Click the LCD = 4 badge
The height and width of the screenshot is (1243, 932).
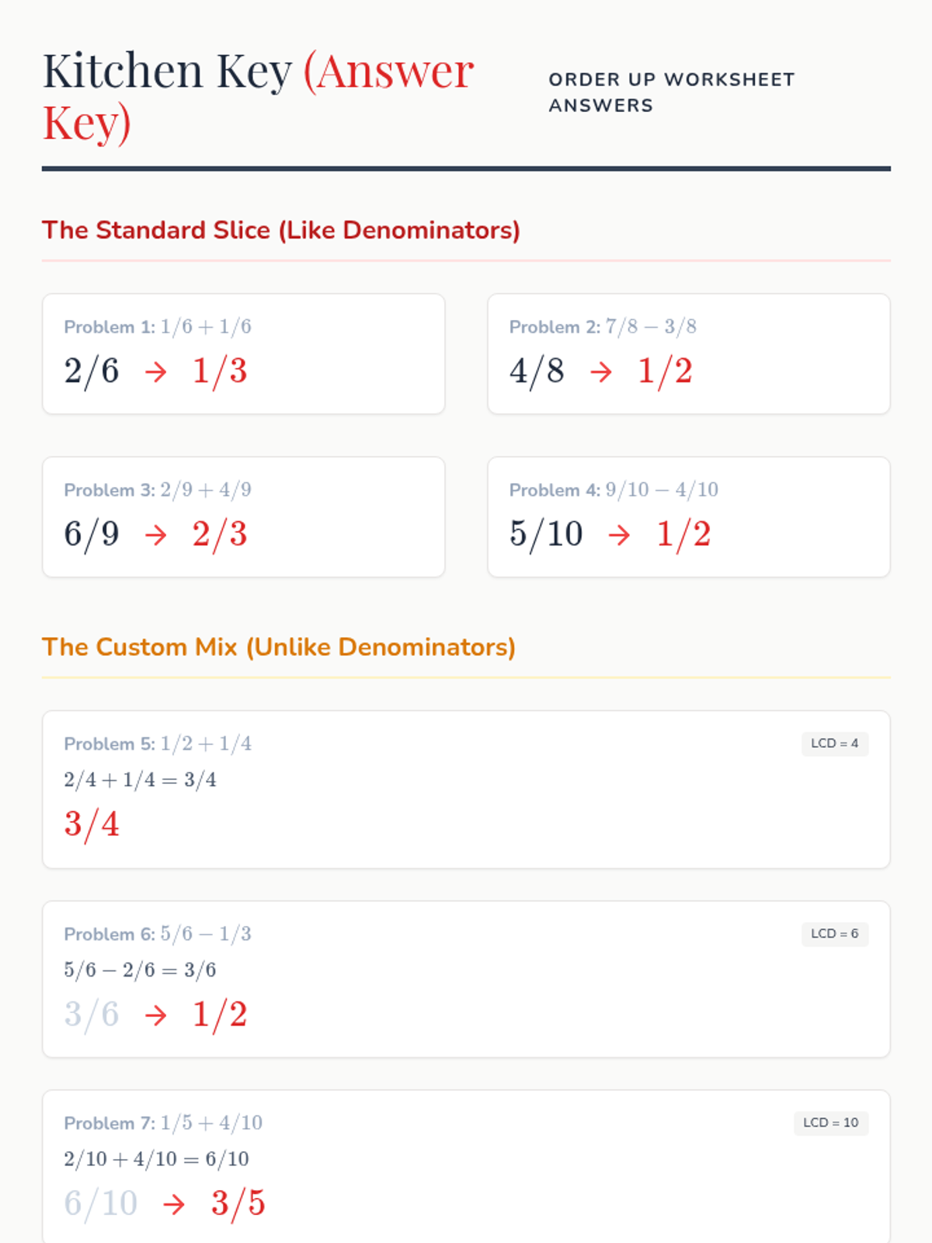click(x=834, y=743)
